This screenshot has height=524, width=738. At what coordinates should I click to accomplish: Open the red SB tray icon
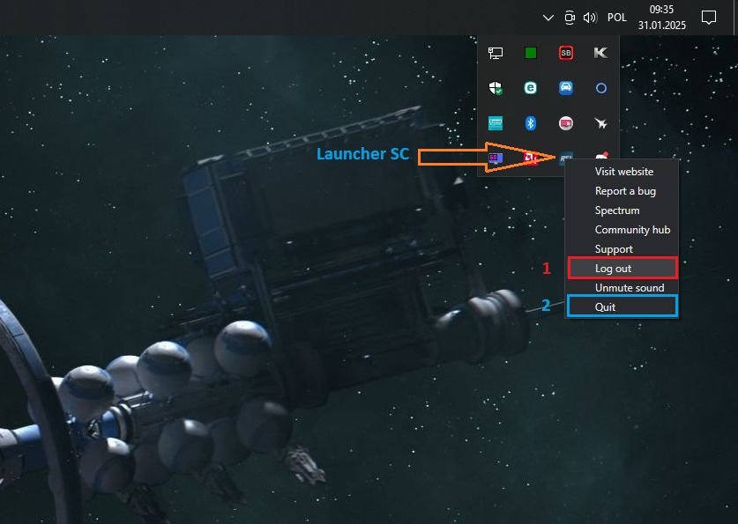[x=566, y=53]
